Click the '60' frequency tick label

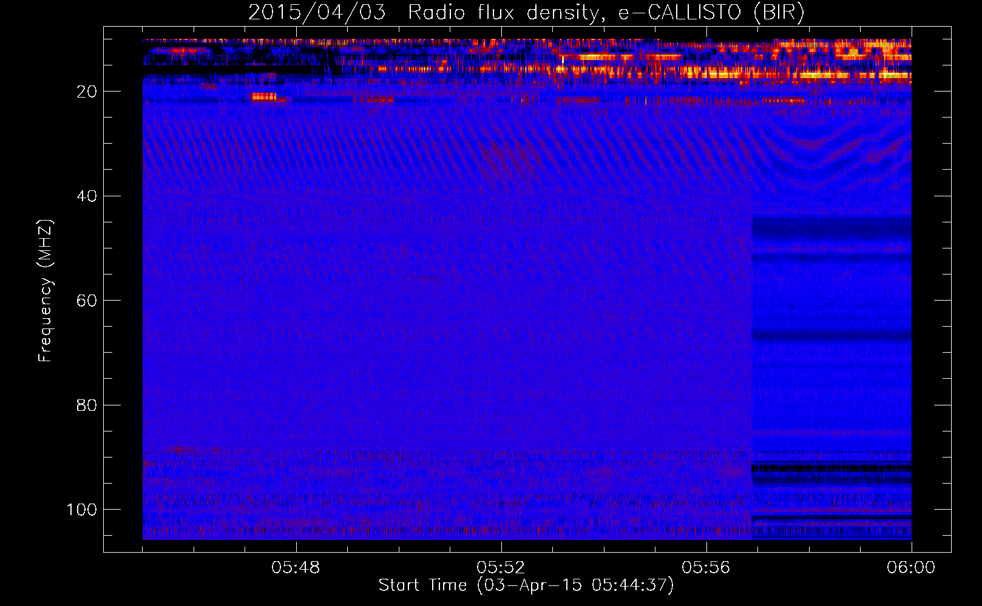click(x=87, y=301)
